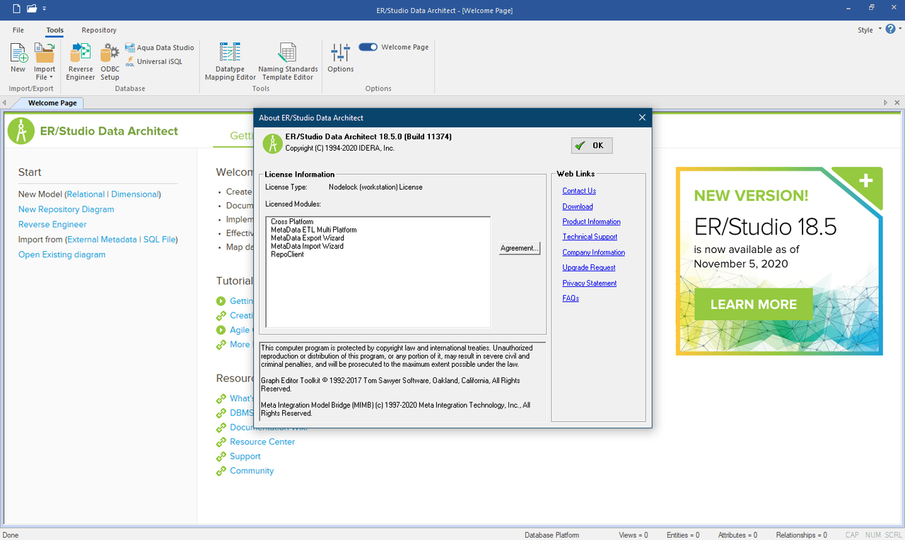The width and height of the screenshot is (905, 540).
Task: Open Universal iSQL from the ribbon
Action: [154, 61]
